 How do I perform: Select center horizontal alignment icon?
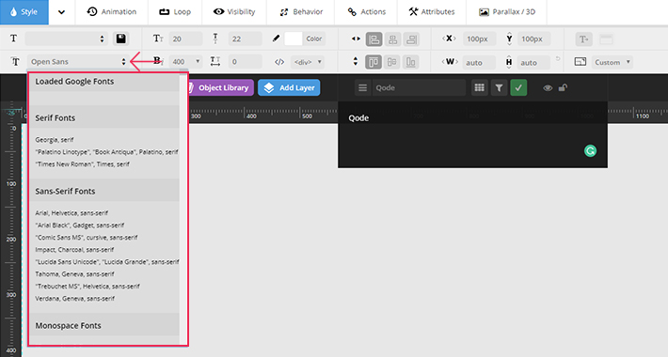[392, 39]
